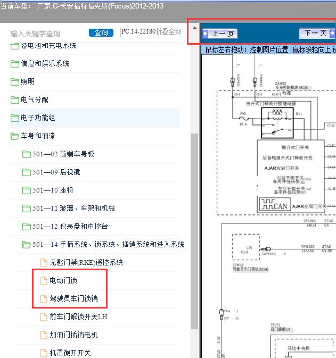Click folder icon for 501—11 玻璃、车架和机械
This screenshot has width=336, height=358.
27,208
